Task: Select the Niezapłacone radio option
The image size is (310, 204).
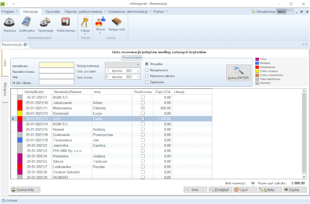Action: click(147, 70)
